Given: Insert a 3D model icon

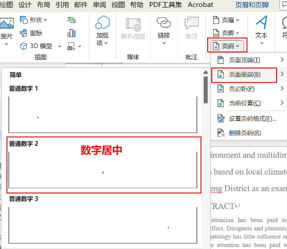Looking at the screenshot, I should (x=23, y=46).
